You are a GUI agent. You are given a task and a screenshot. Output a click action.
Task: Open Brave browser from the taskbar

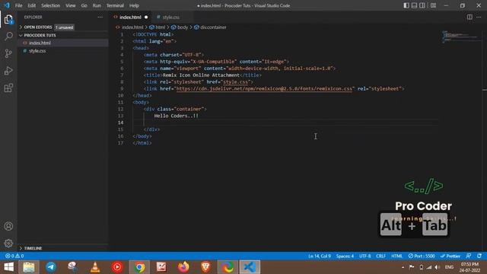tap(205, 267)
